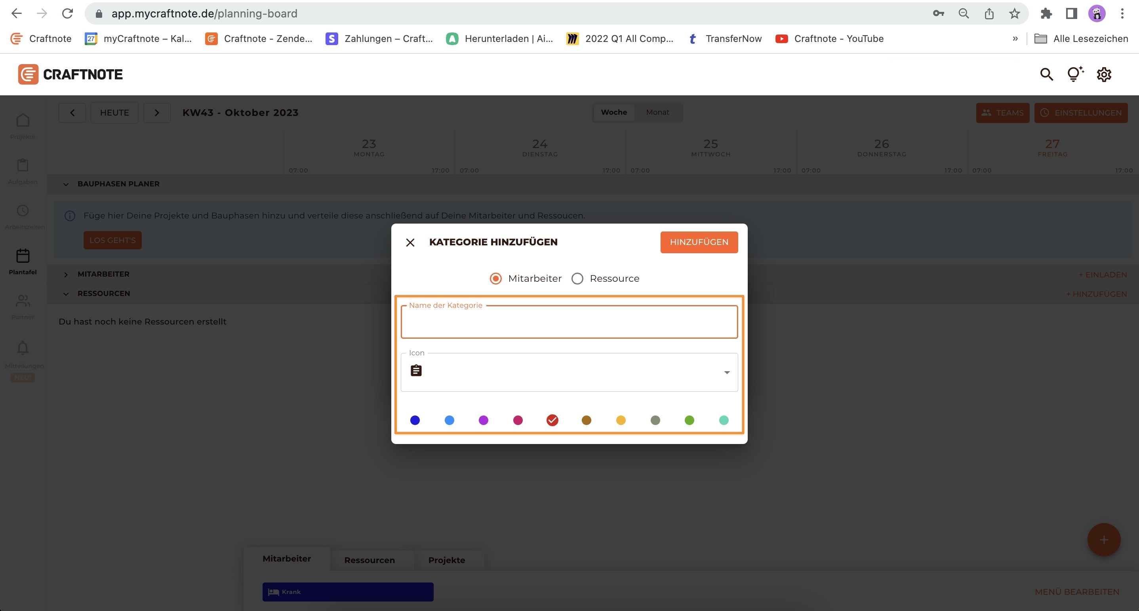Viewport: 1139px width, 611px height.
Task: Open the TransferNow bookmark
Action: pos(725,39)
